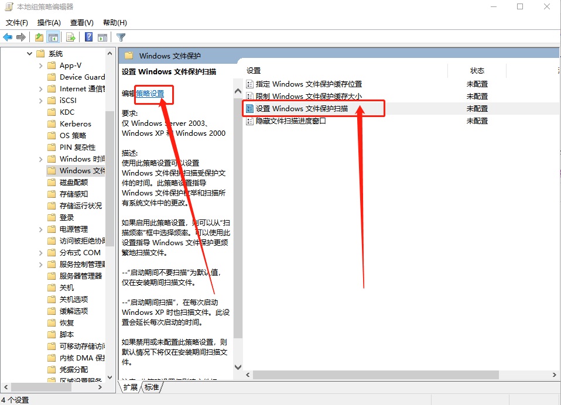Expand the Windows 时间 tree node
The width and height of the screenshot is (561, 405).
coord(41,159)
